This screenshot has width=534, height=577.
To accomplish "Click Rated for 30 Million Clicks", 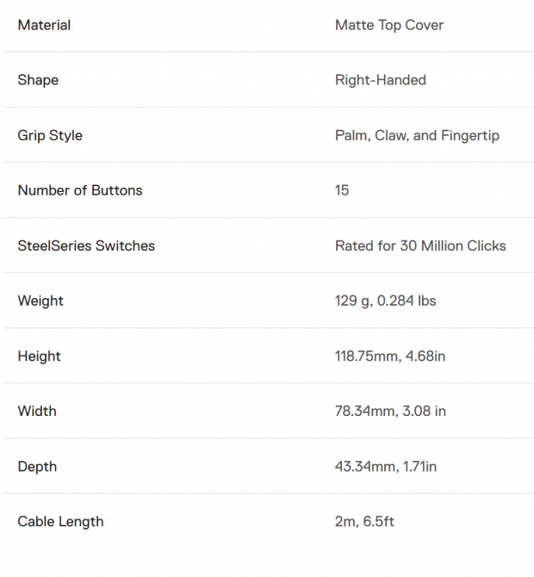I will [x=420, y=245].
